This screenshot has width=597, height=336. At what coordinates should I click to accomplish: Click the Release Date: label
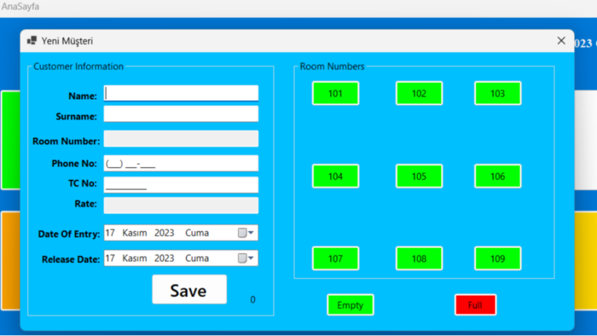click(71, 259)
